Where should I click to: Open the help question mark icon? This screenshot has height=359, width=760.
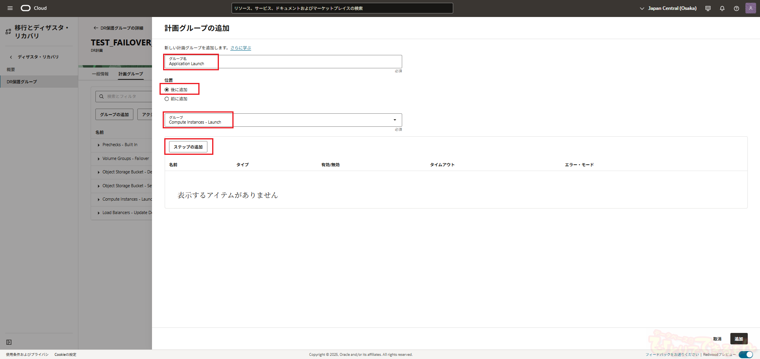736,8
